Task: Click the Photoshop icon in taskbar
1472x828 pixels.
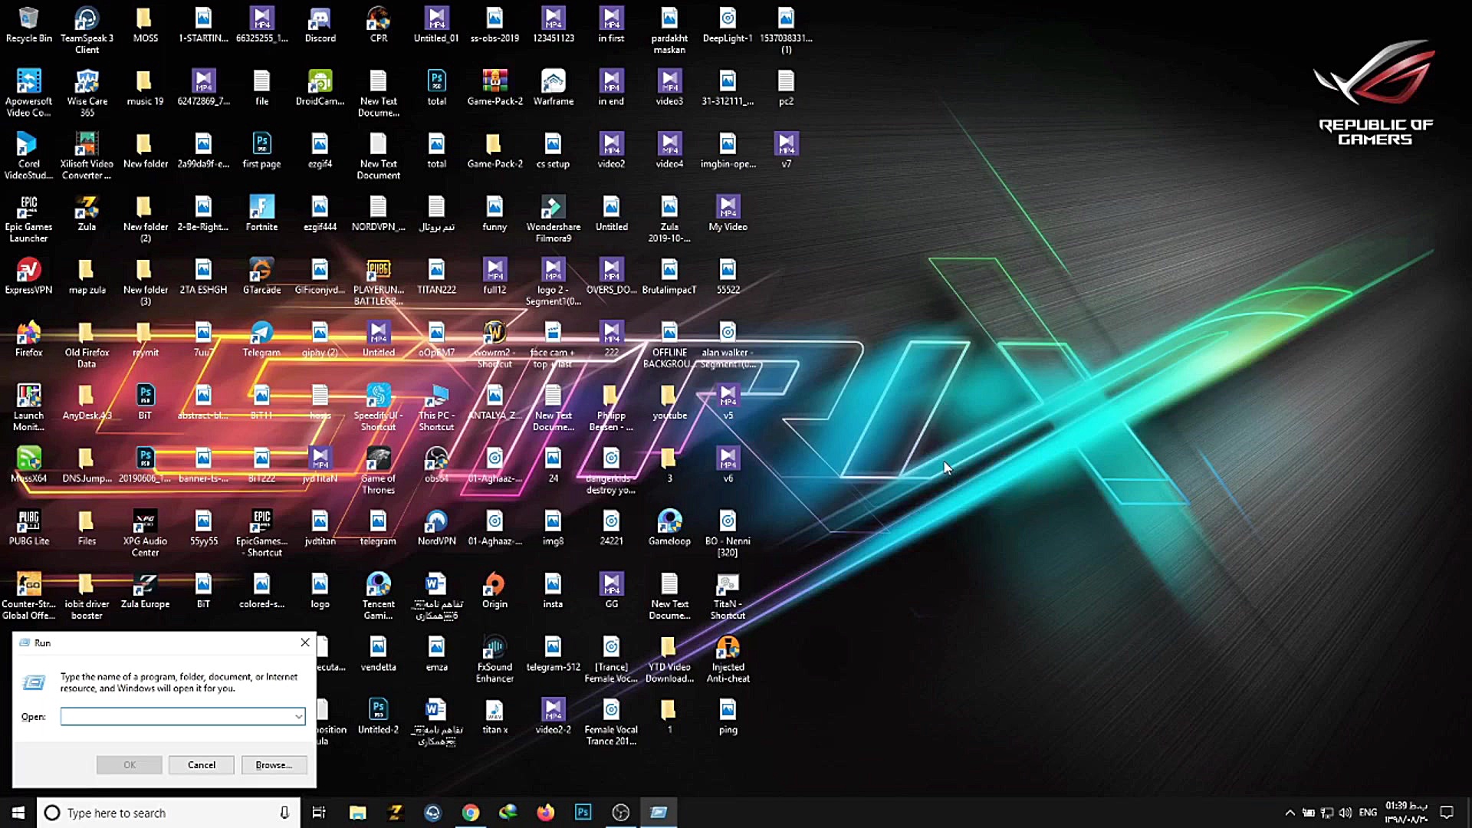Action: coord(583,813)
